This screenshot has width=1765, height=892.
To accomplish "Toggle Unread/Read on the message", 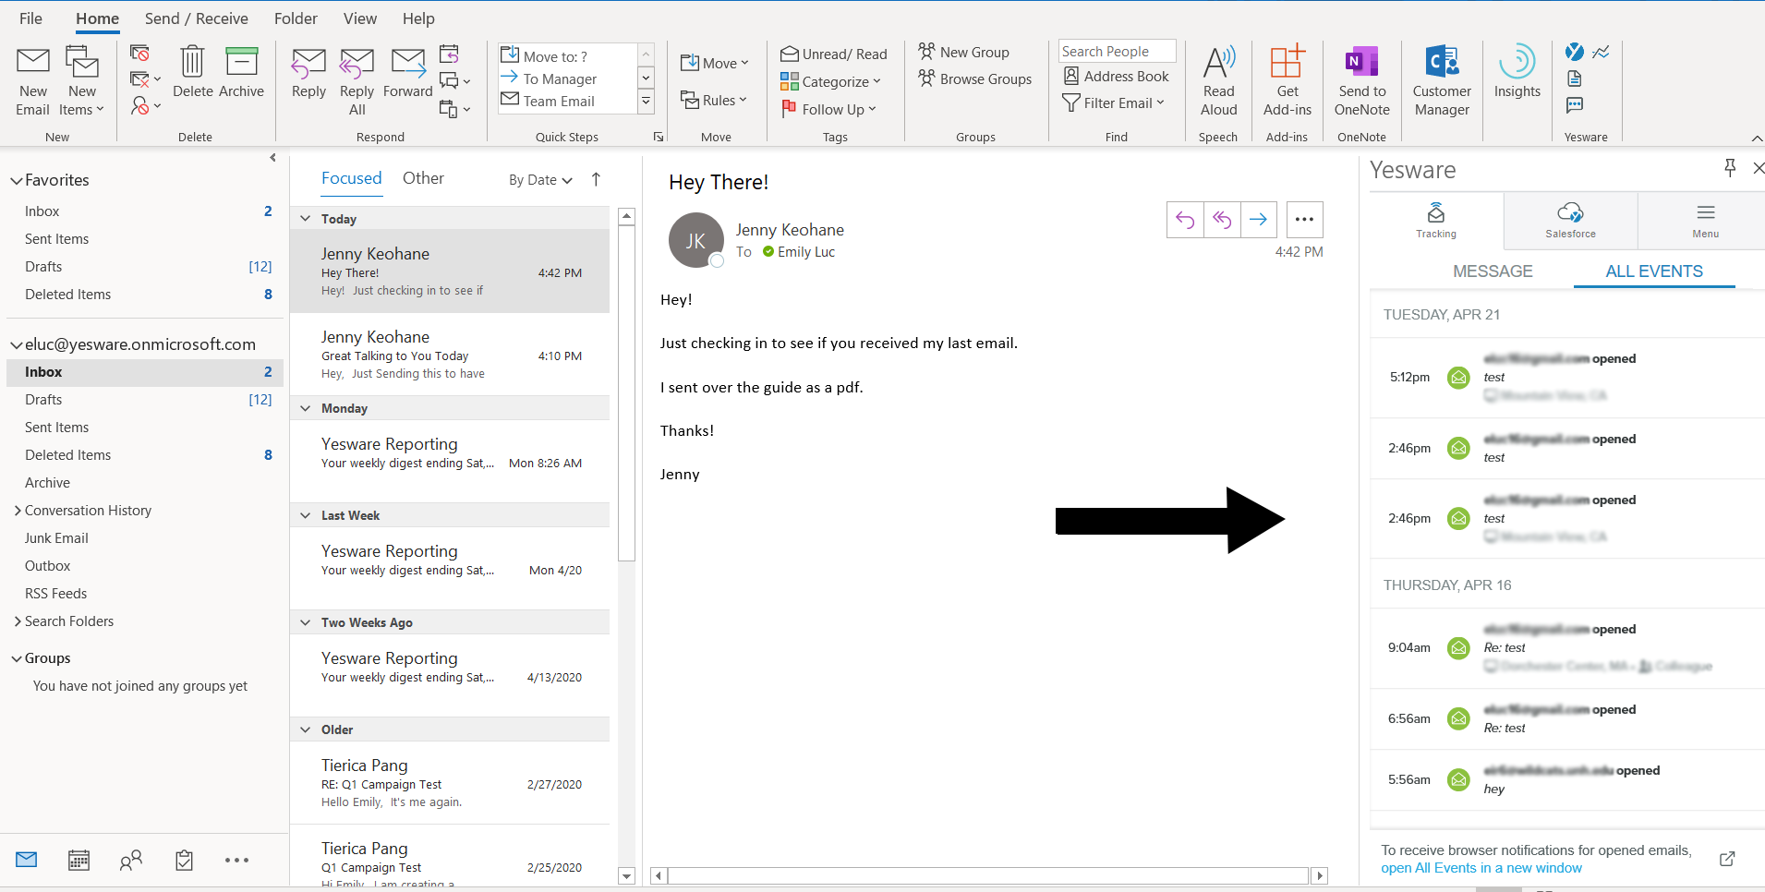I will coord(832,54).
